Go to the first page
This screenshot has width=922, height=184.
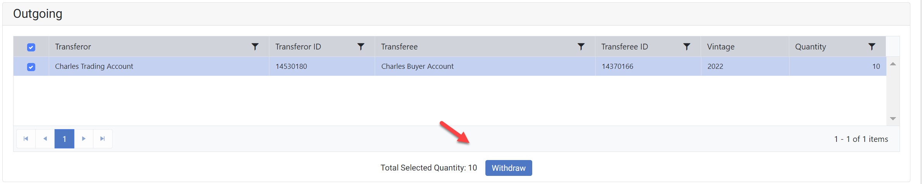point(26,139)
